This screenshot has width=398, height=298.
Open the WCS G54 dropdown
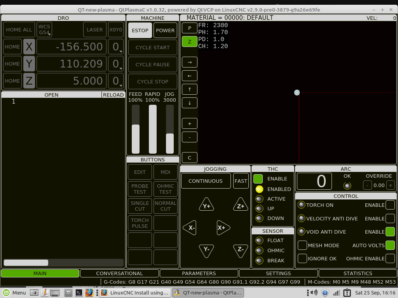point(44,29)
